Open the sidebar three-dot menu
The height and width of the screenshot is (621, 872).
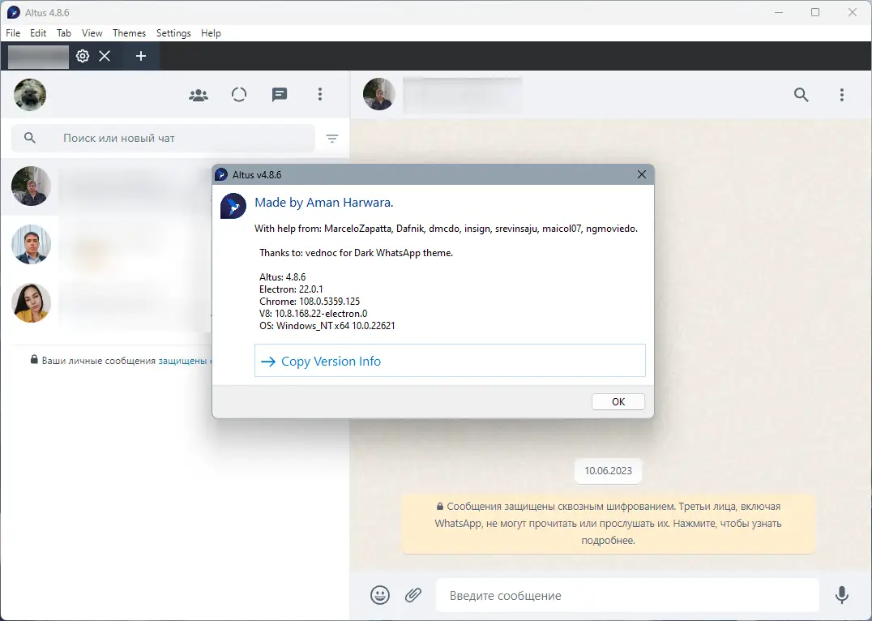(320, 95)
